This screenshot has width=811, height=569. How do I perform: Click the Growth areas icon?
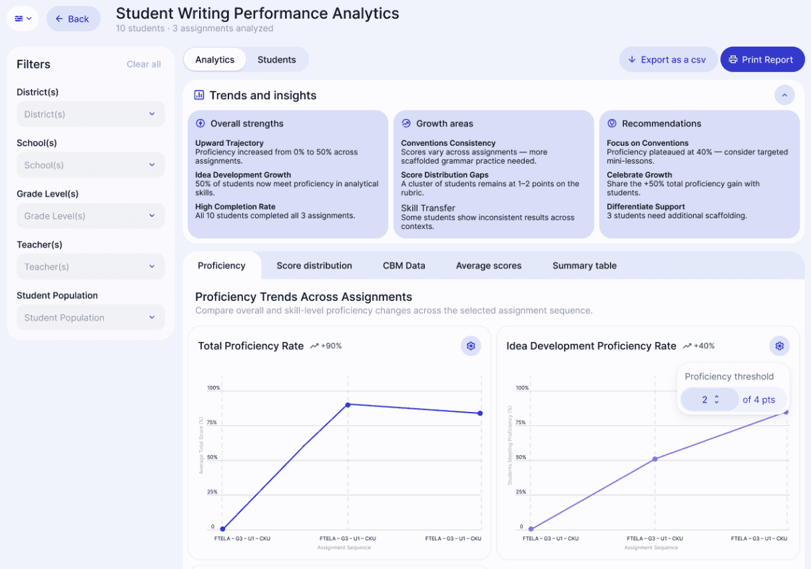(x=406, y=124)
